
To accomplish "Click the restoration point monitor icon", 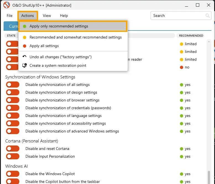I will click(25, 65).
